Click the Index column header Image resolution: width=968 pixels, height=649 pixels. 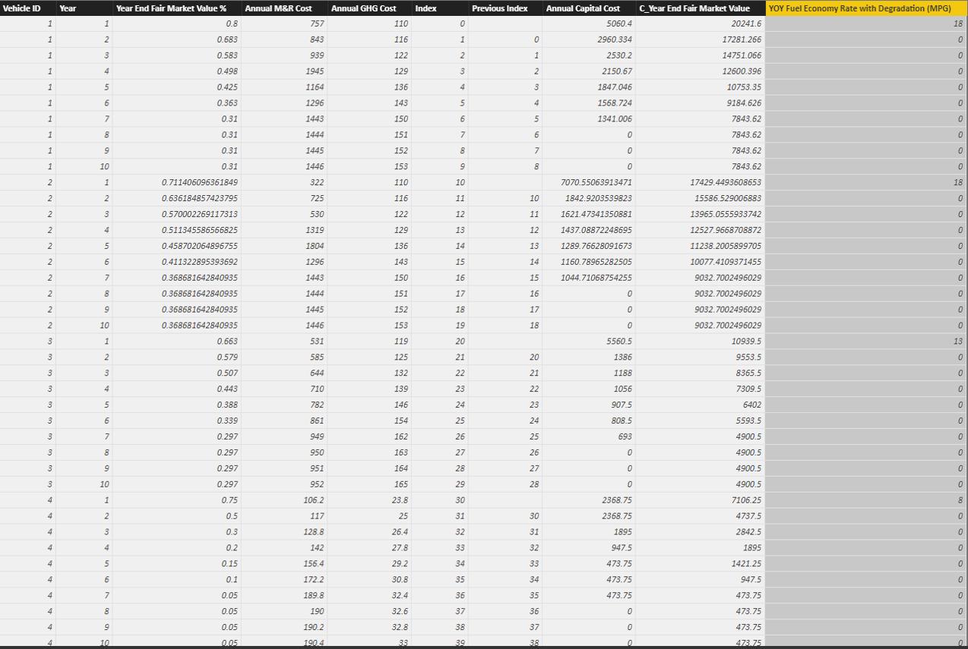coord(440,8)
